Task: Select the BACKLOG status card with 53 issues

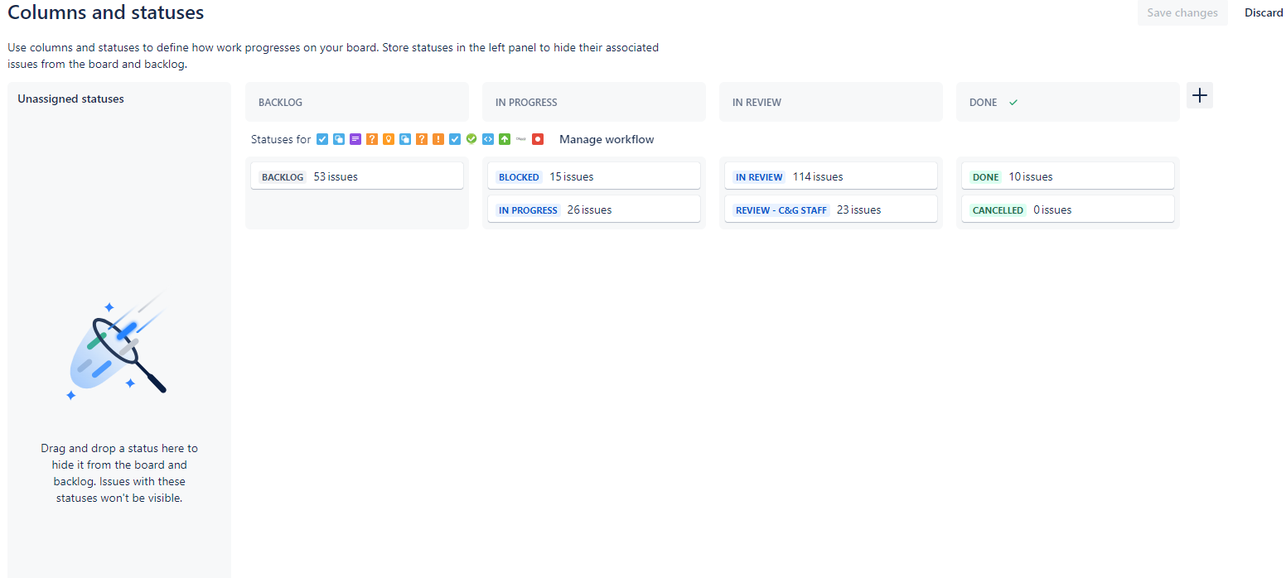Action: pos(357,176)
